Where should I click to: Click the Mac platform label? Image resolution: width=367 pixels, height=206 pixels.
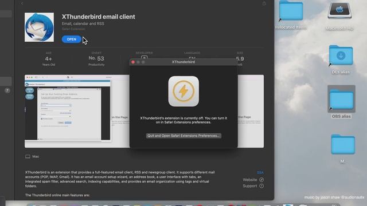pyautogui.click(x=36, y=156)
